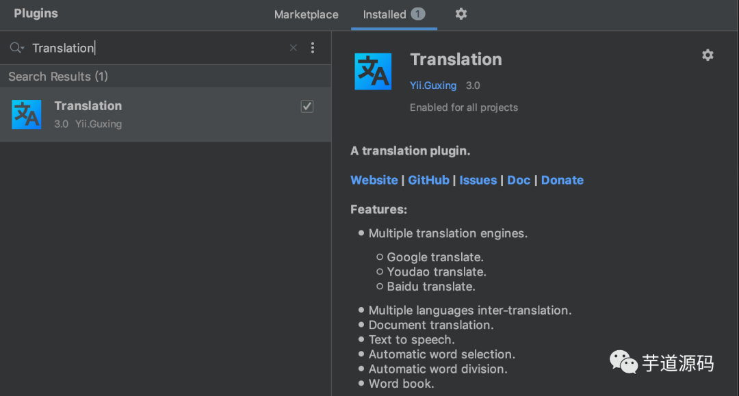Open the Issues link
Viewport: 739px width, 396px height.
pos(478,180)
